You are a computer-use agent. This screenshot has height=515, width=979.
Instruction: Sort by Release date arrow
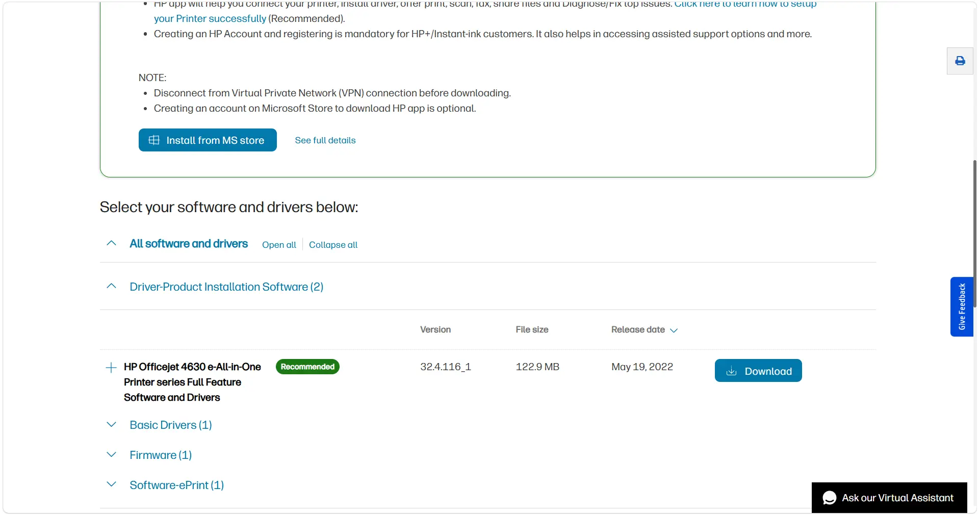tap(674, 330)
